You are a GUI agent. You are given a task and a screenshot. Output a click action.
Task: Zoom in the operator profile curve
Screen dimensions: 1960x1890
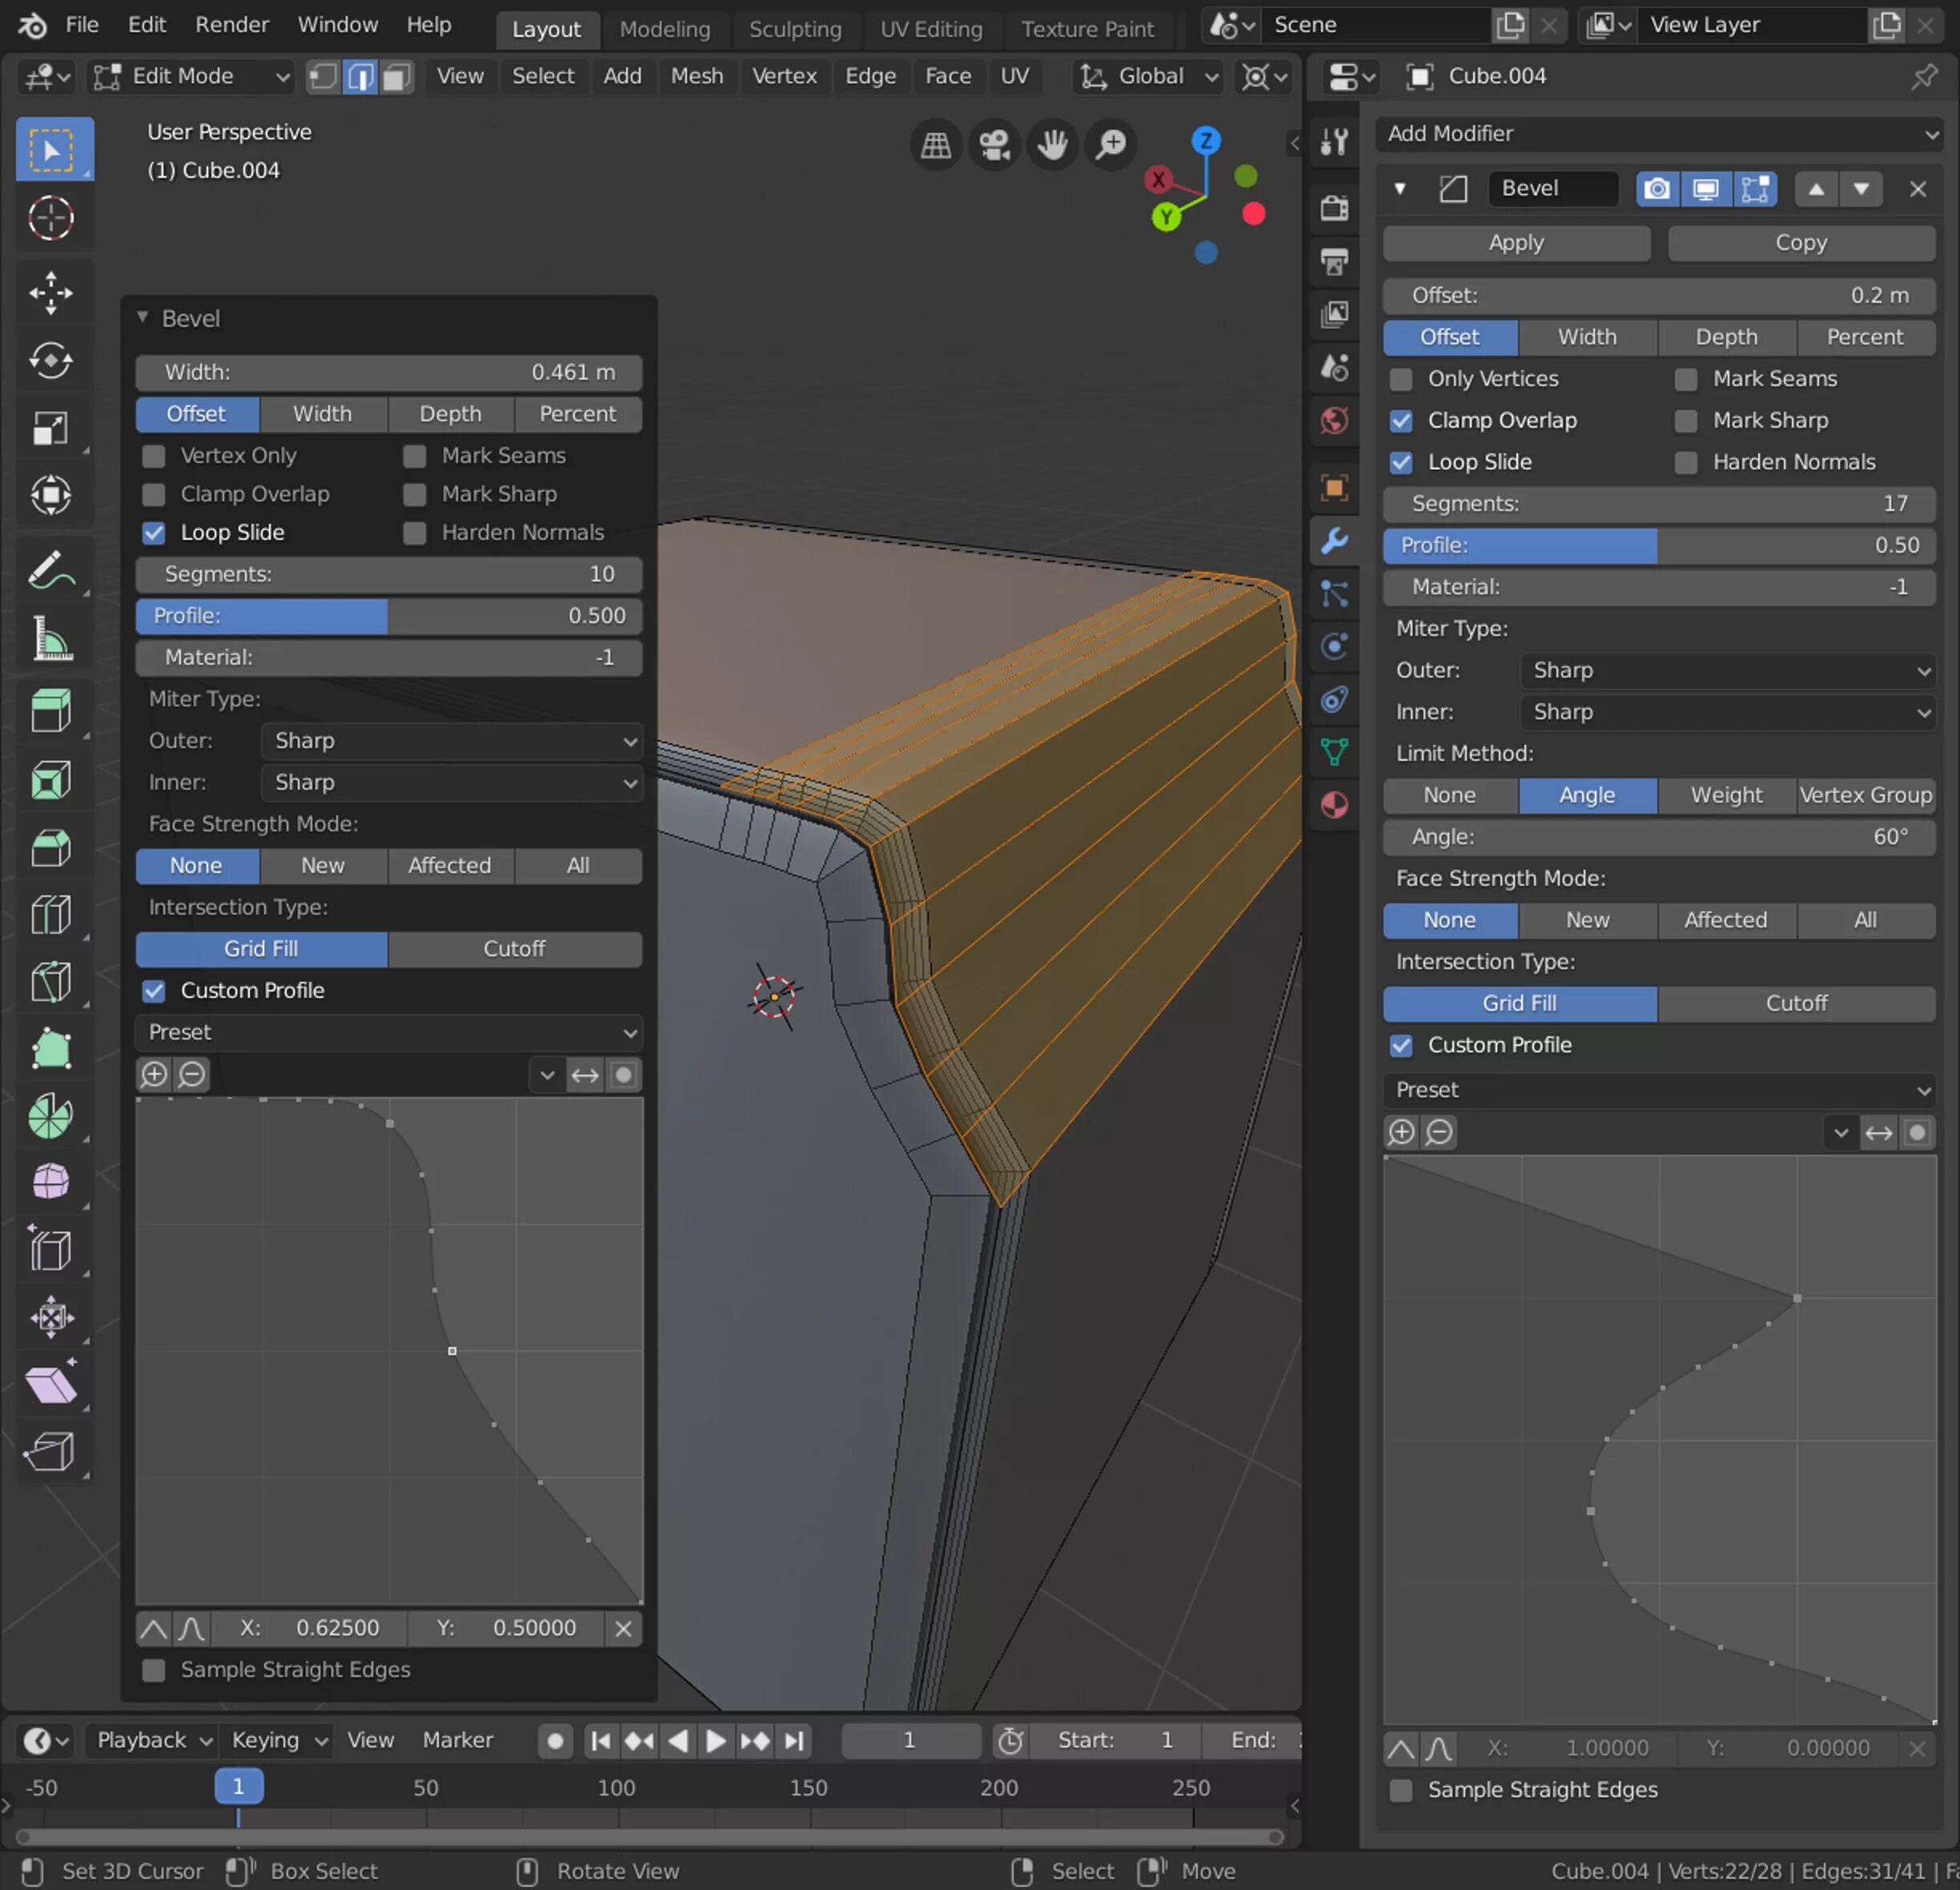click(154, 1075)
